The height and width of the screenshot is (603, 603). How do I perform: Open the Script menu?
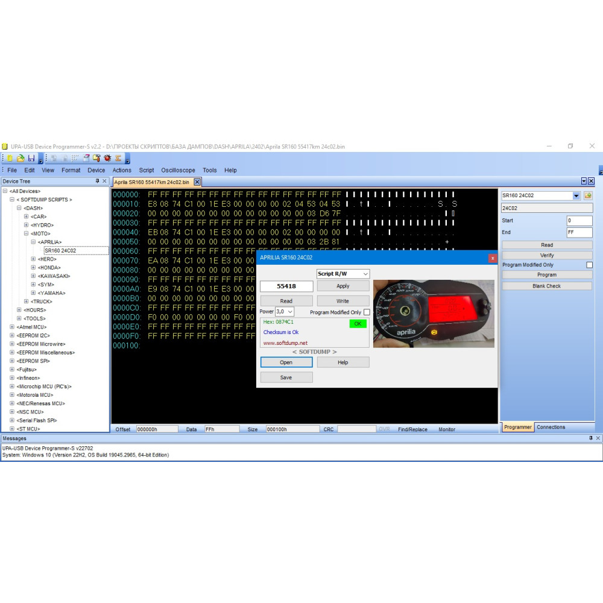tap(147, 170)
